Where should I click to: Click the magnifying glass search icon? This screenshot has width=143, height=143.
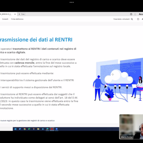132,19
